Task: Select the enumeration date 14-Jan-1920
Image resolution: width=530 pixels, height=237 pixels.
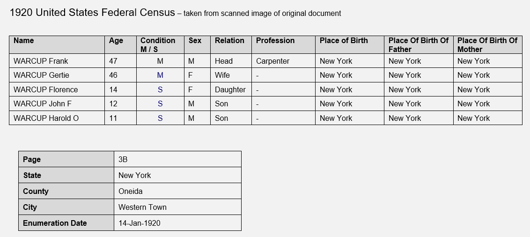Action: point(177,223)
